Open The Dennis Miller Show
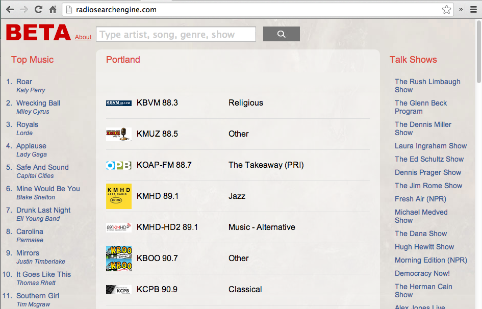The height and width of the screenshot is (309, 482). (x=423, y=128)
